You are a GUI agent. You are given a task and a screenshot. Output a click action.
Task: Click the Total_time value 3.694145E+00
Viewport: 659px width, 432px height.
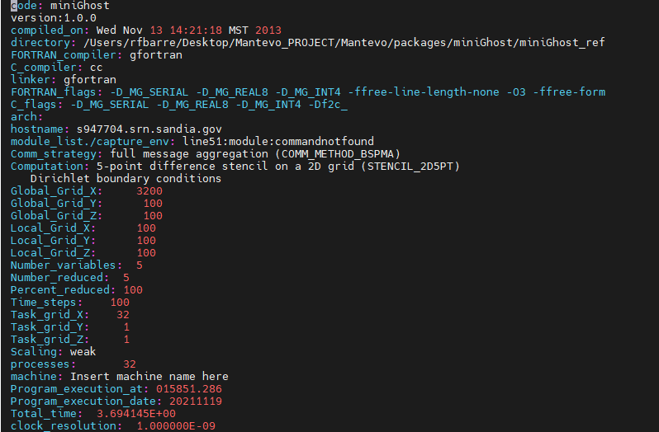pos(136,414)
